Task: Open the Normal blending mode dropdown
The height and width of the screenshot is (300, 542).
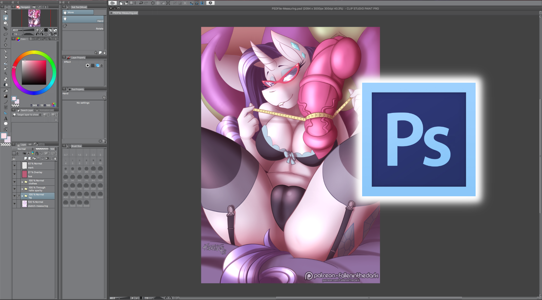Action: tap(23, 149)
